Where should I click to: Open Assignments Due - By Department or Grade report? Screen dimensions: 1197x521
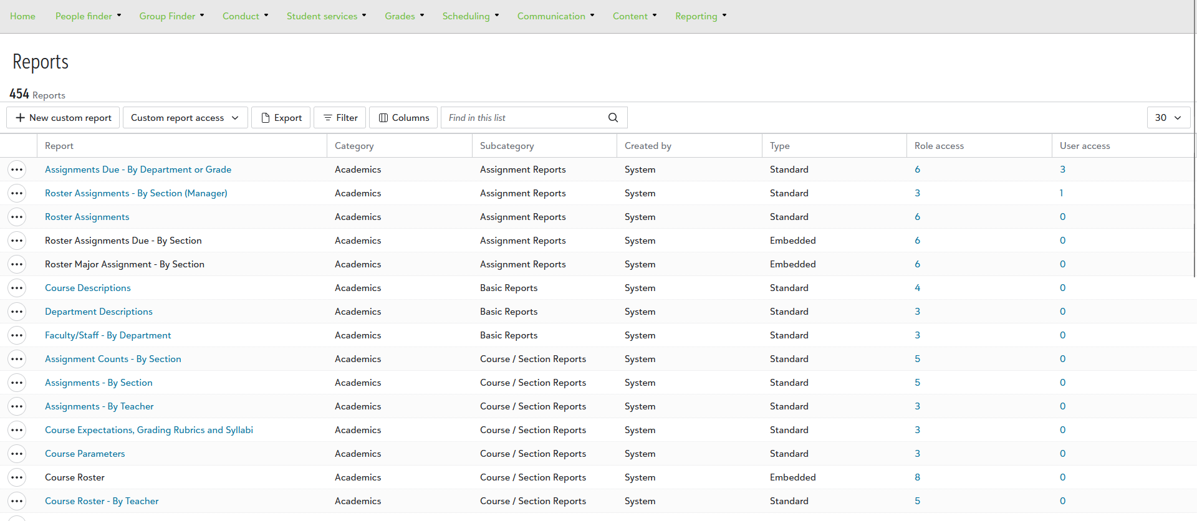pyautogui.click(x=138, y=170)
